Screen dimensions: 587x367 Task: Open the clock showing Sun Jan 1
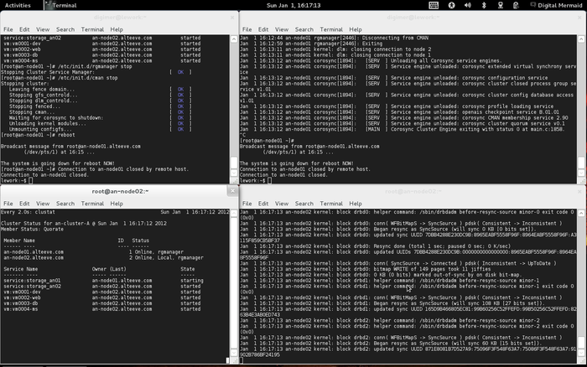point(293,5)
